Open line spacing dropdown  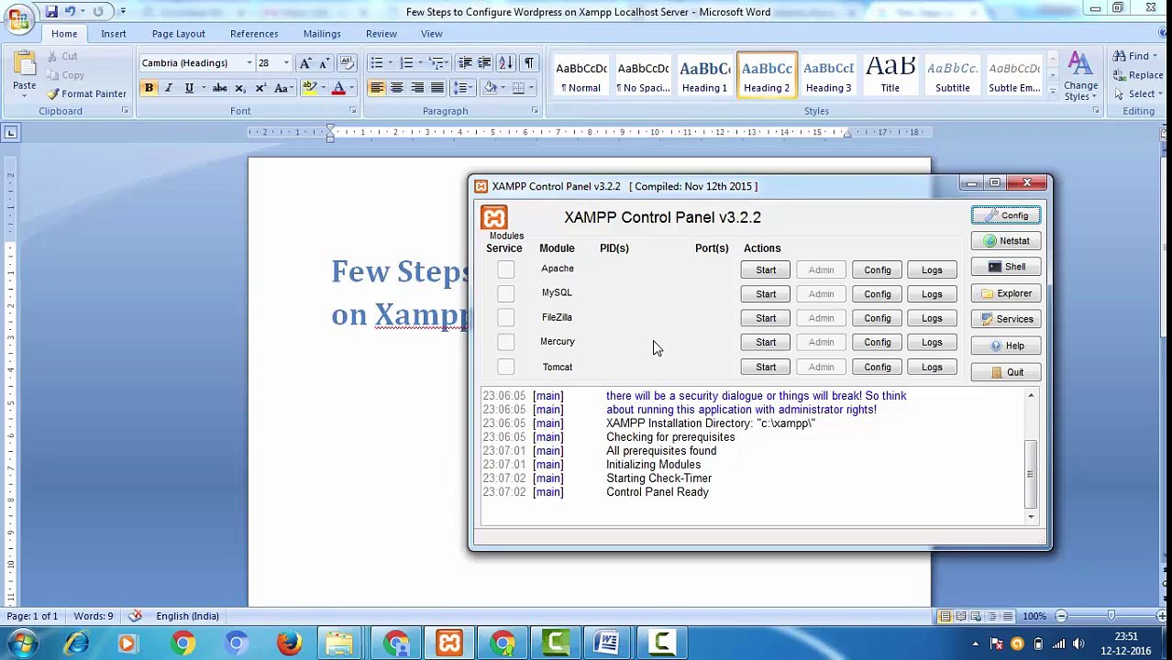pos(464,88)
